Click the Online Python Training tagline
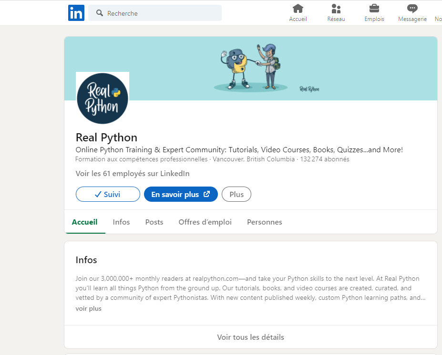Screen dimensions: 442x355 239,149
